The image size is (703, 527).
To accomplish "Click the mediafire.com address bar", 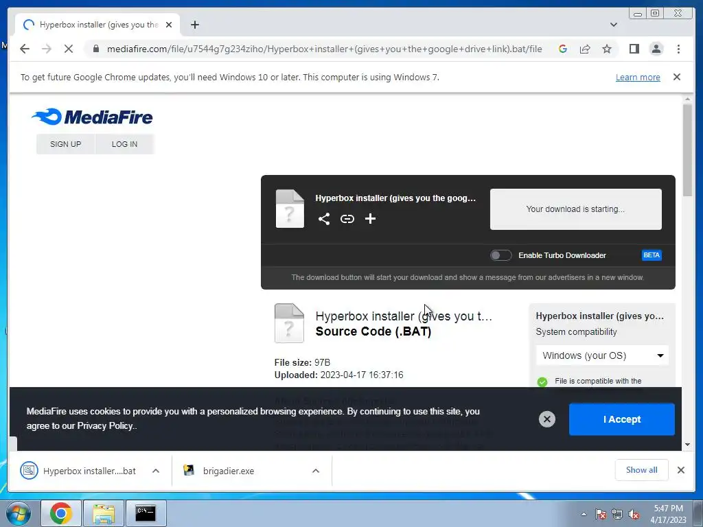I will (x=324, y=49).
